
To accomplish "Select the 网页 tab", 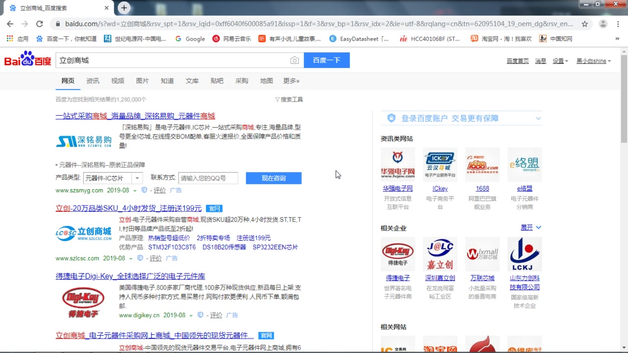I will click(68, 81).
